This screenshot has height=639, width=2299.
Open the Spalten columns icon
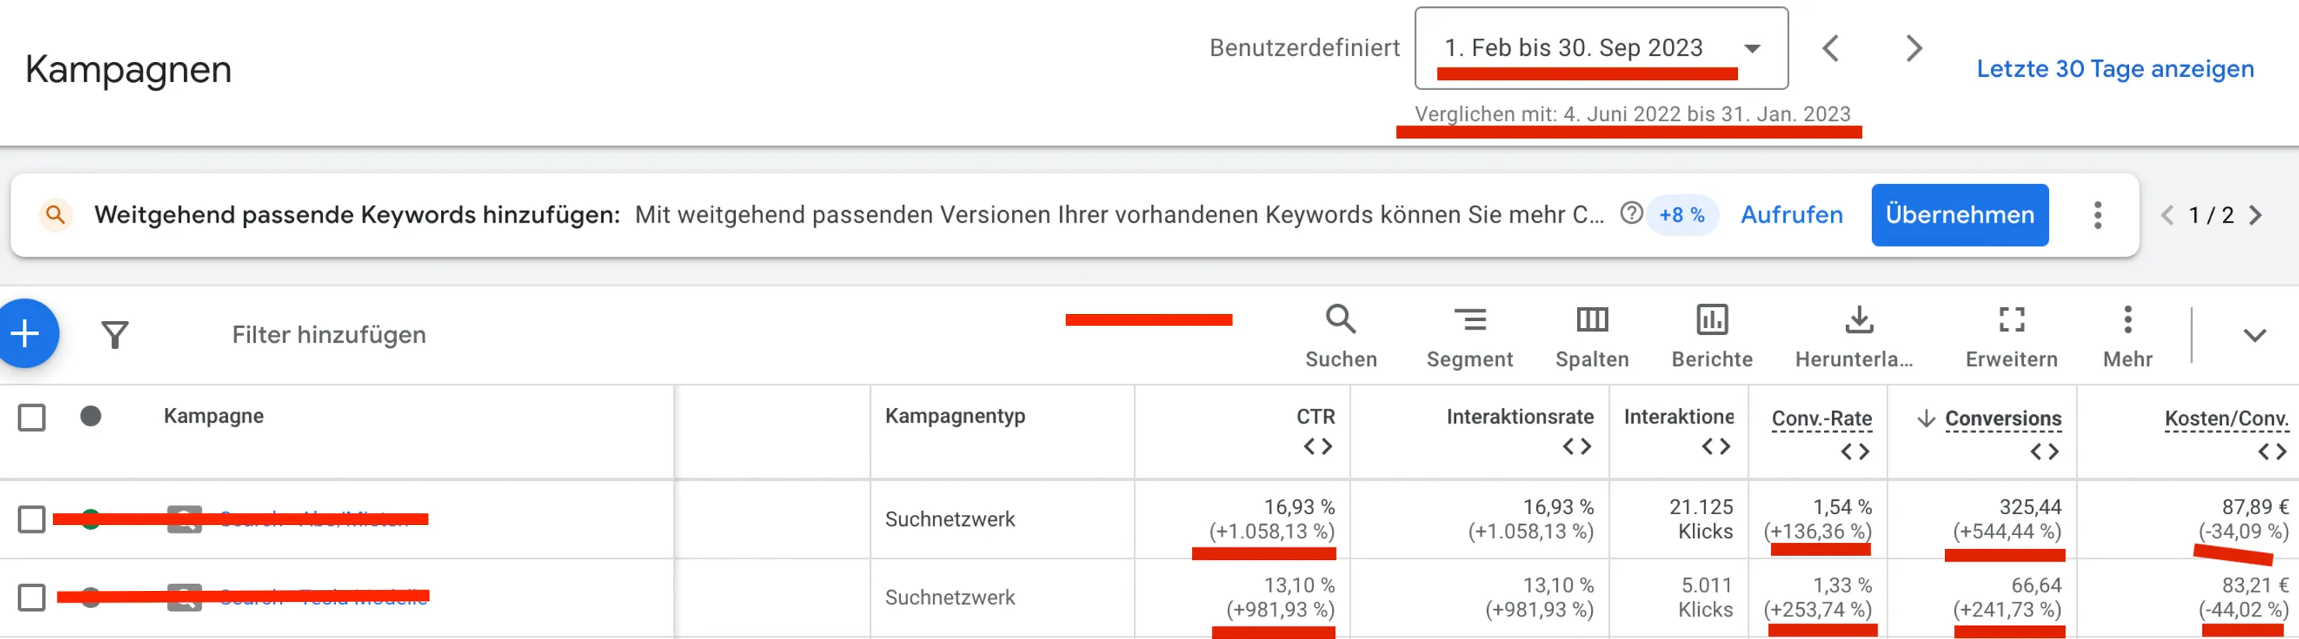point(1591,319)
